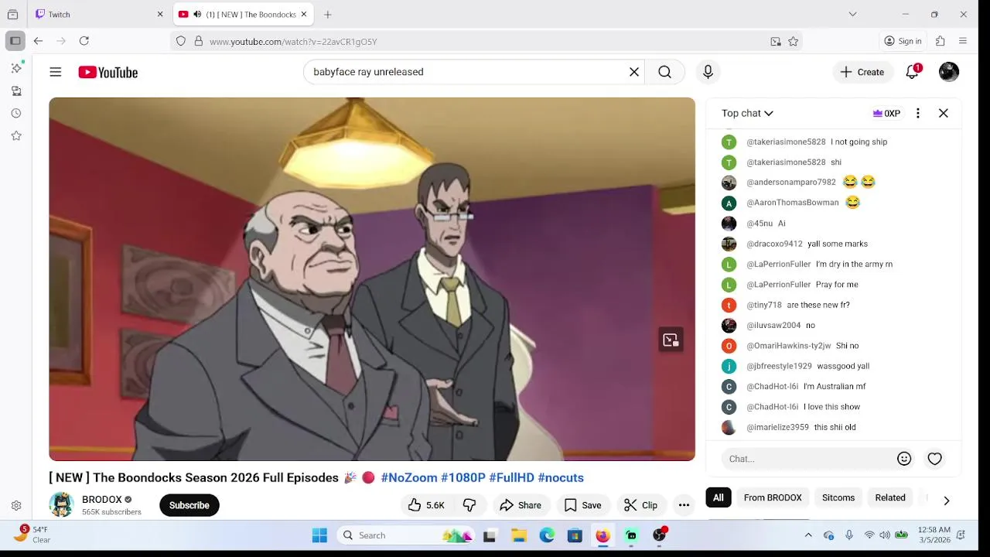Open more video actions ellipsis
The image size is (990, 557).
[684, 505]
